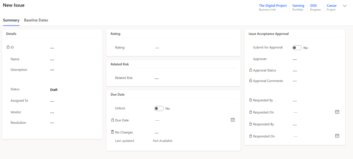Open the Caesar project link

click(x=332, y=6)
